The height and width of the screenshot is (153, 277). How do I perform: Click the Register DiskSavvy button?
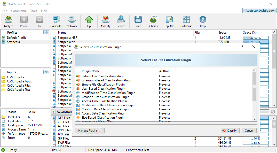[259, 11]
